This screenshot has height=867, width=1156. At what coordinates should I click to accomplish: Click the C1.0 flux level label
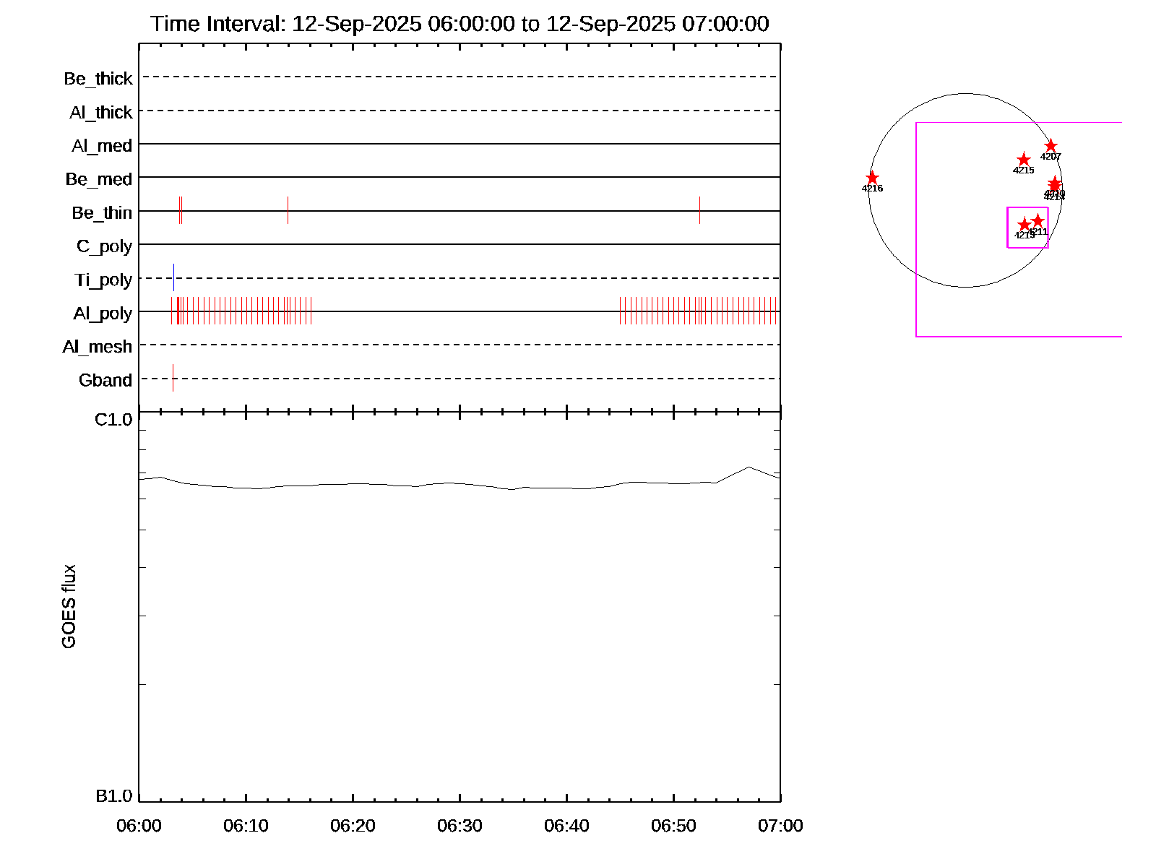click(113, 420)
